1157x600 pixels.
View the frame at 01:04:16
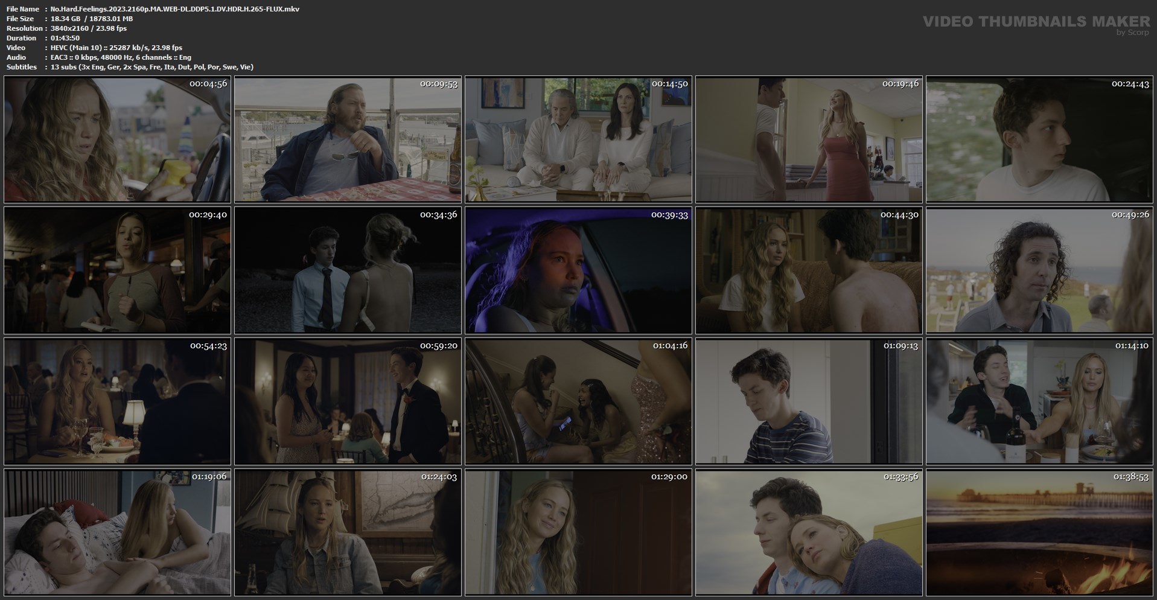pos(578,402)
